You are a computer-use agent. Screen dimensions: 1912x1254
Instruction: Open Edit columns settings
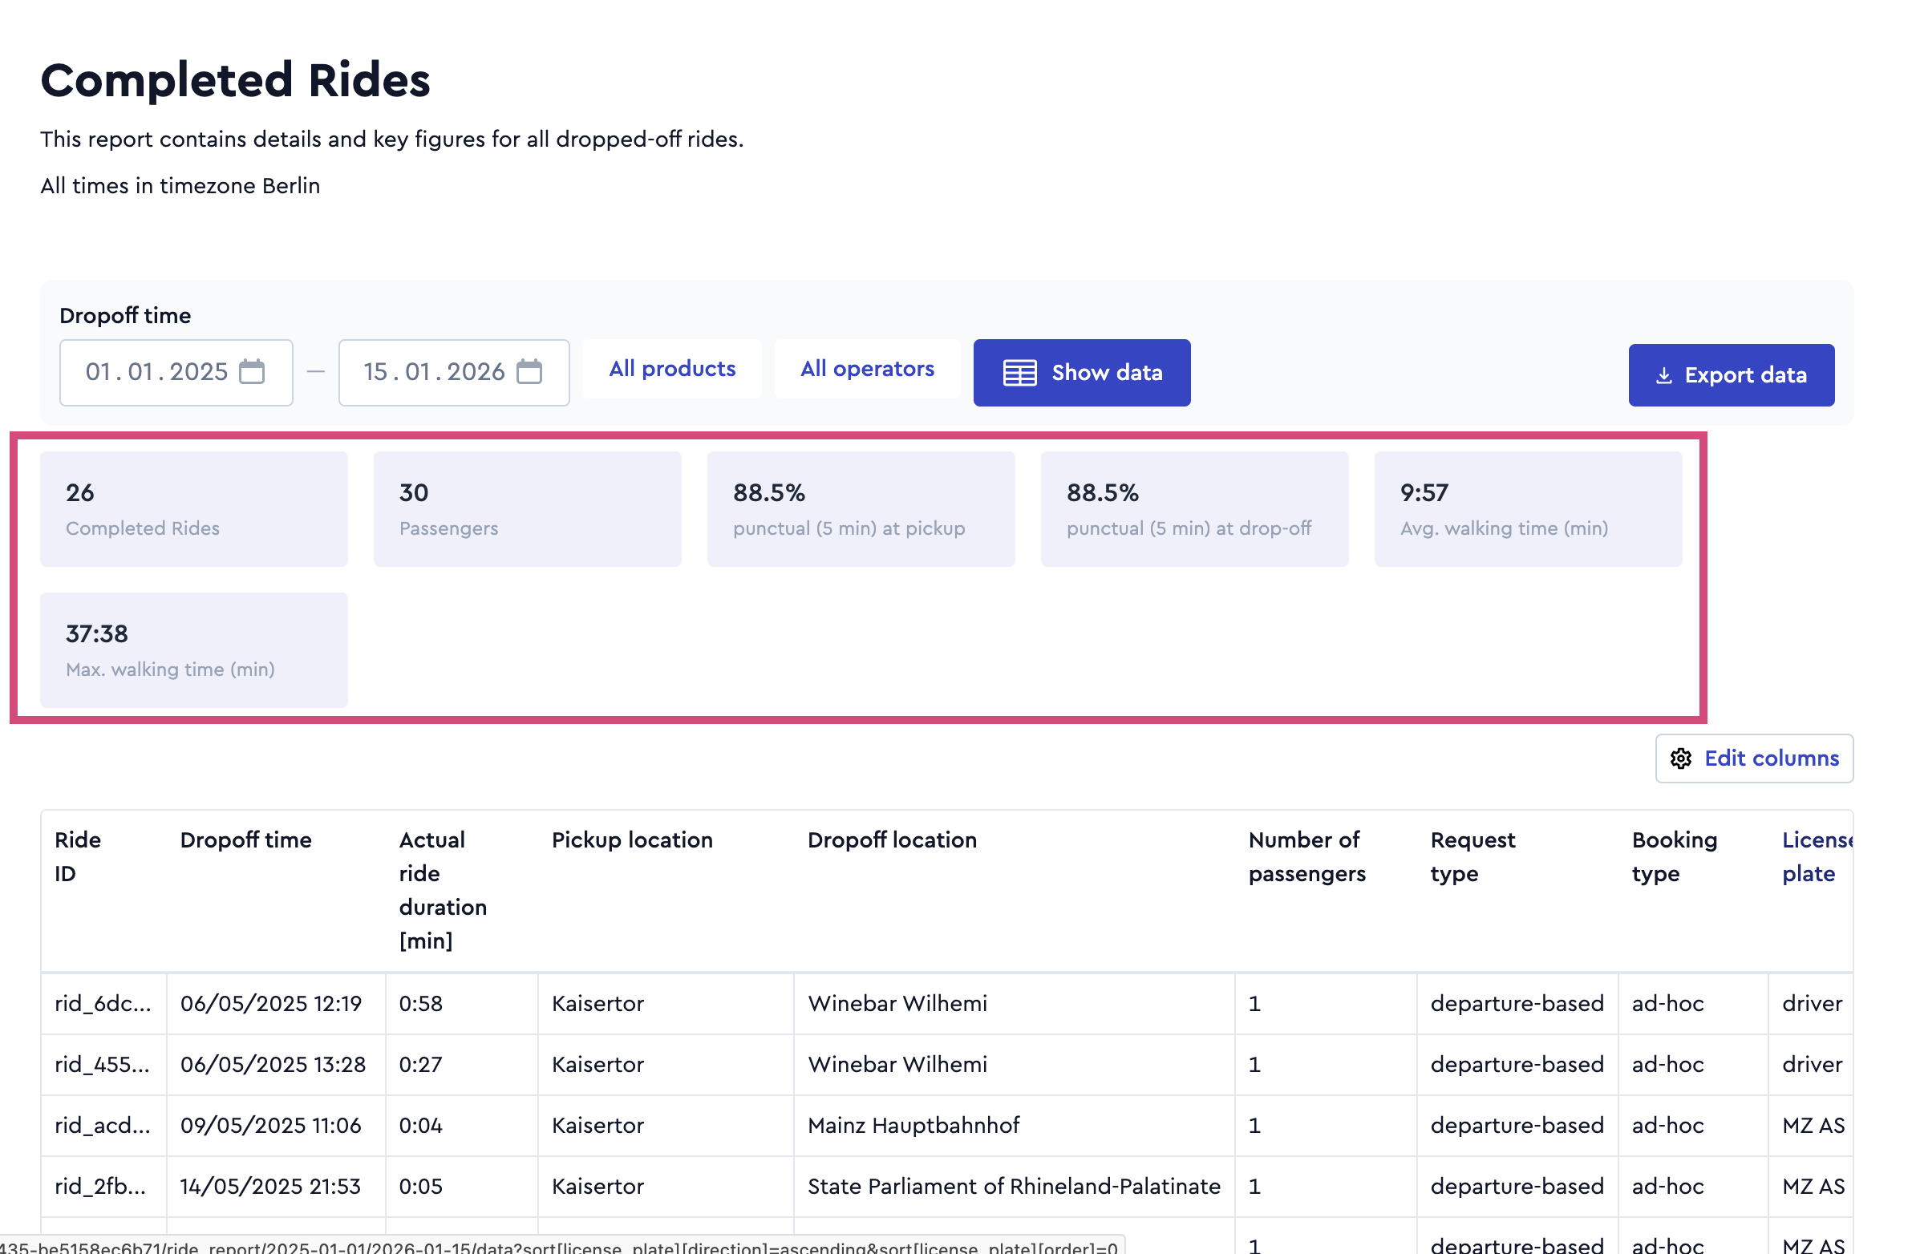click(x=1755, y=758)
